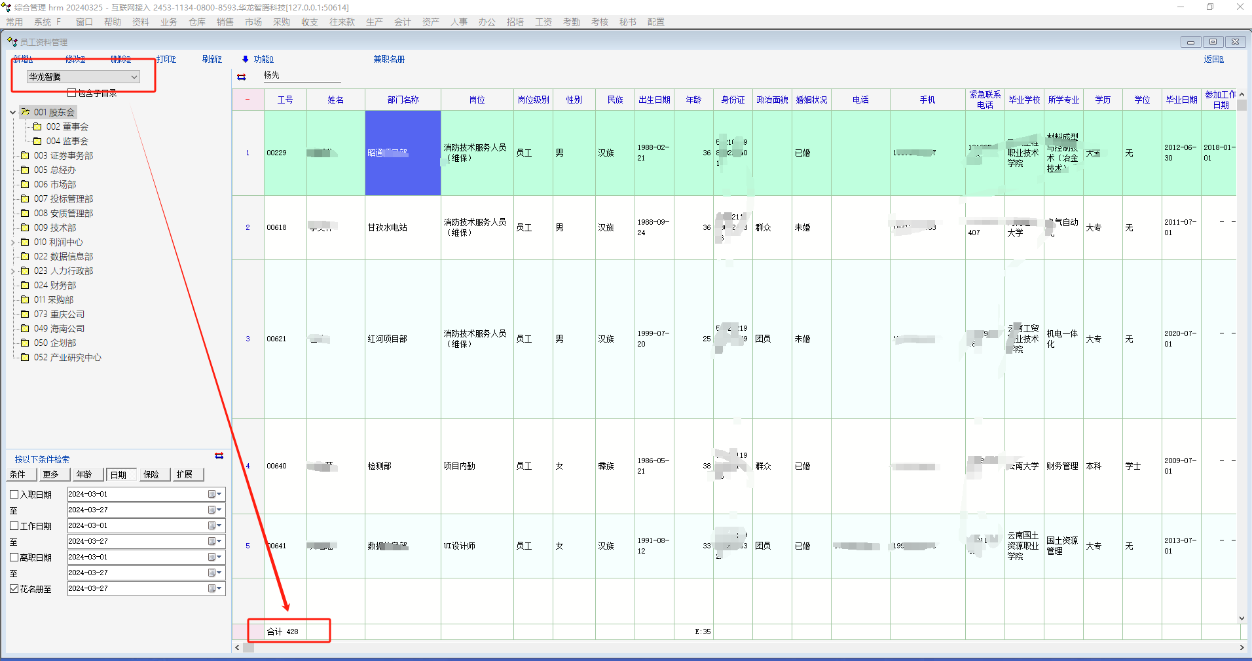Viewport: 1252px width, 661px height.
Task: Click the 009 技术部 folder icon
Action: click(x=25, y=228)
